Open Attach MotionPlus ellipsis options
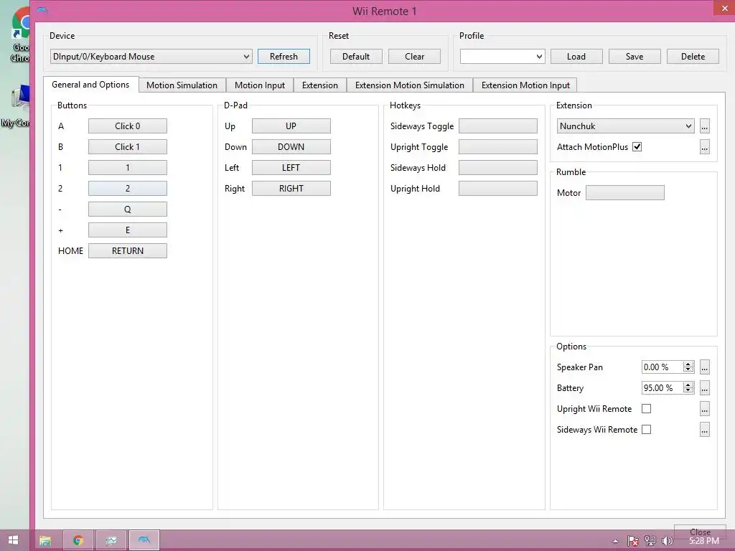The image size is (735, 551). pos(705,147)
